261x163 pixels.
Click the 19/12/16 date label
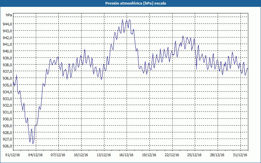click(x=149, y=155)
